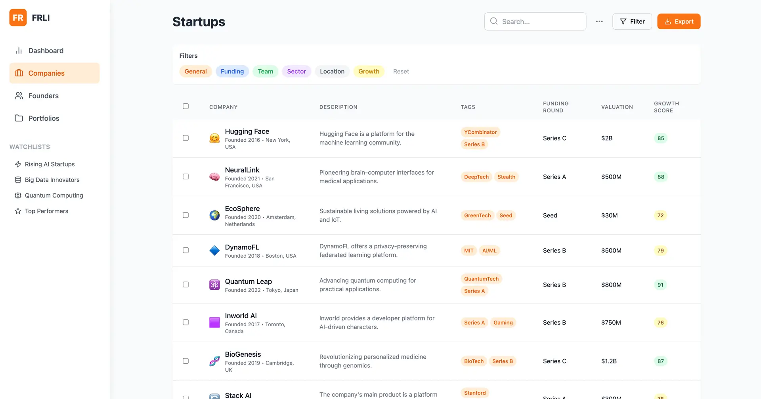Click the BioTech tag
The width and height of the screenshot is (761, 399).
(x=474, y=361)
